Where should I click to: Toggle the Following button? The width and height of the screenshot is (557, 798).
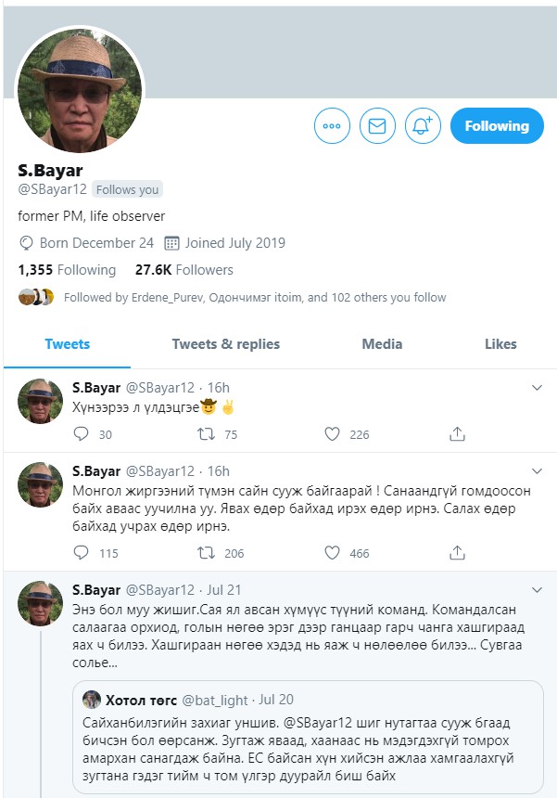click(497, 125)
